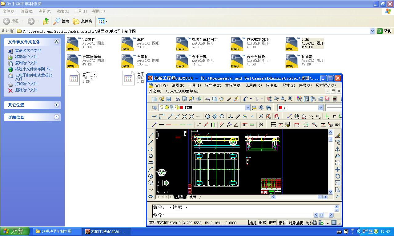Open the CAD status bar tray menu arrow
Image resolution: width=394 pixels, height=236 pixels.
click(x=328, y=223)
